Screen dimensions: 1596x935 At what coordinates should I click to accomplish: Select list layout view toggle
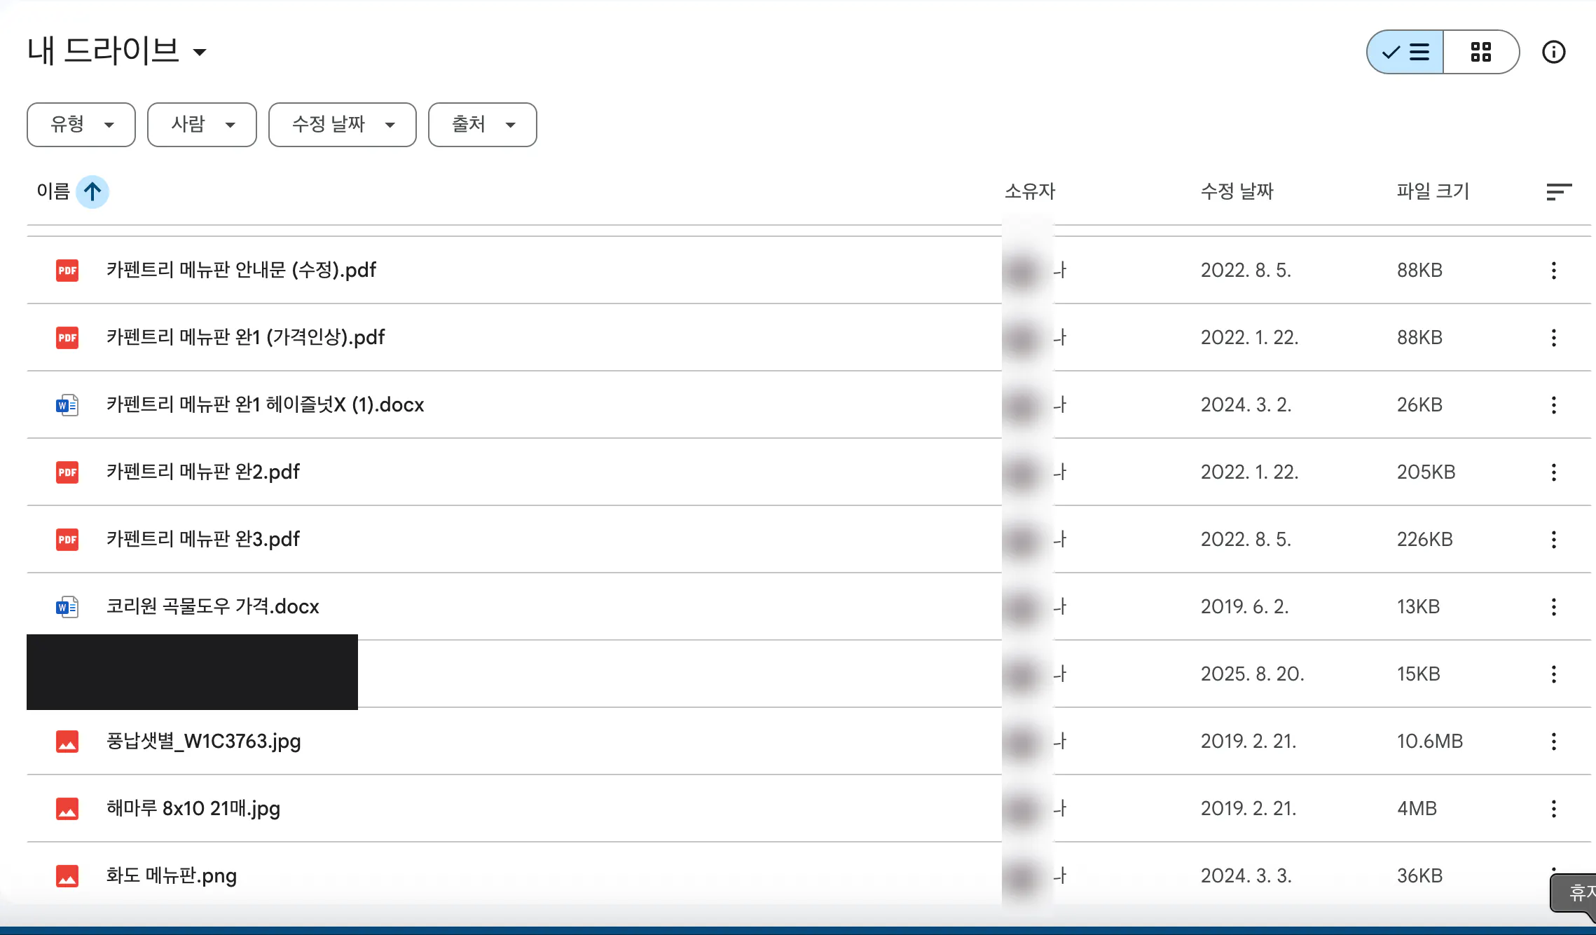pyautogui.click(x=1405, y=52)
